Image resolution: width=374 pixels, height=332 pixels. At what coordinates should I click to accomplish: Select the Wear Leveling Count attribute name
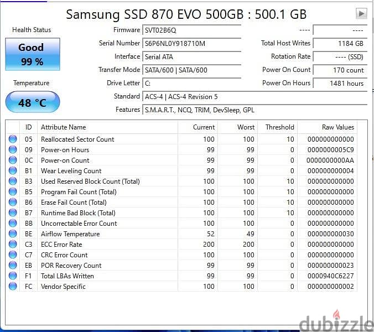pos(71,171)
